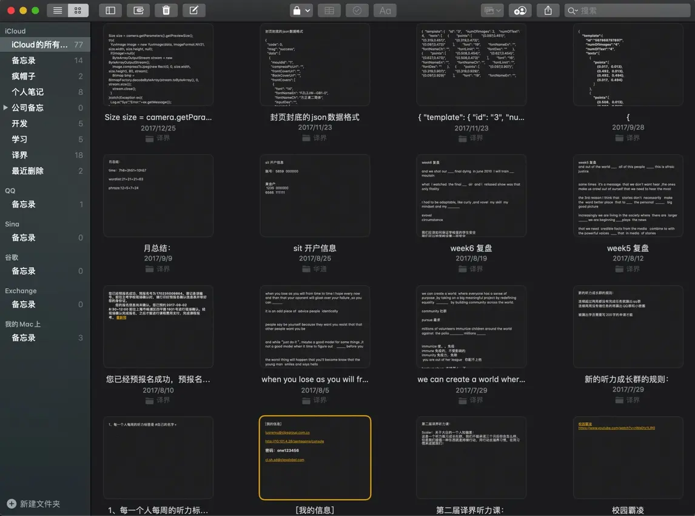
Task: Open iCloud 备忘录 folder with 14 notes
Action: pyautogui.click(x=45, y=60)
